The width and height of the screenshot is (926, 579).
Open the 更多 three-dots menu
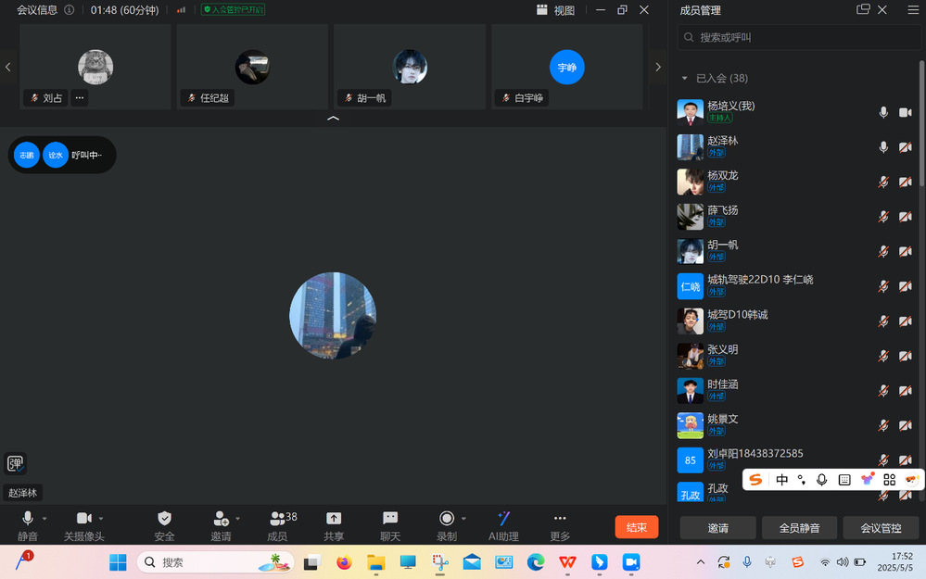click(x=559, y=519)
